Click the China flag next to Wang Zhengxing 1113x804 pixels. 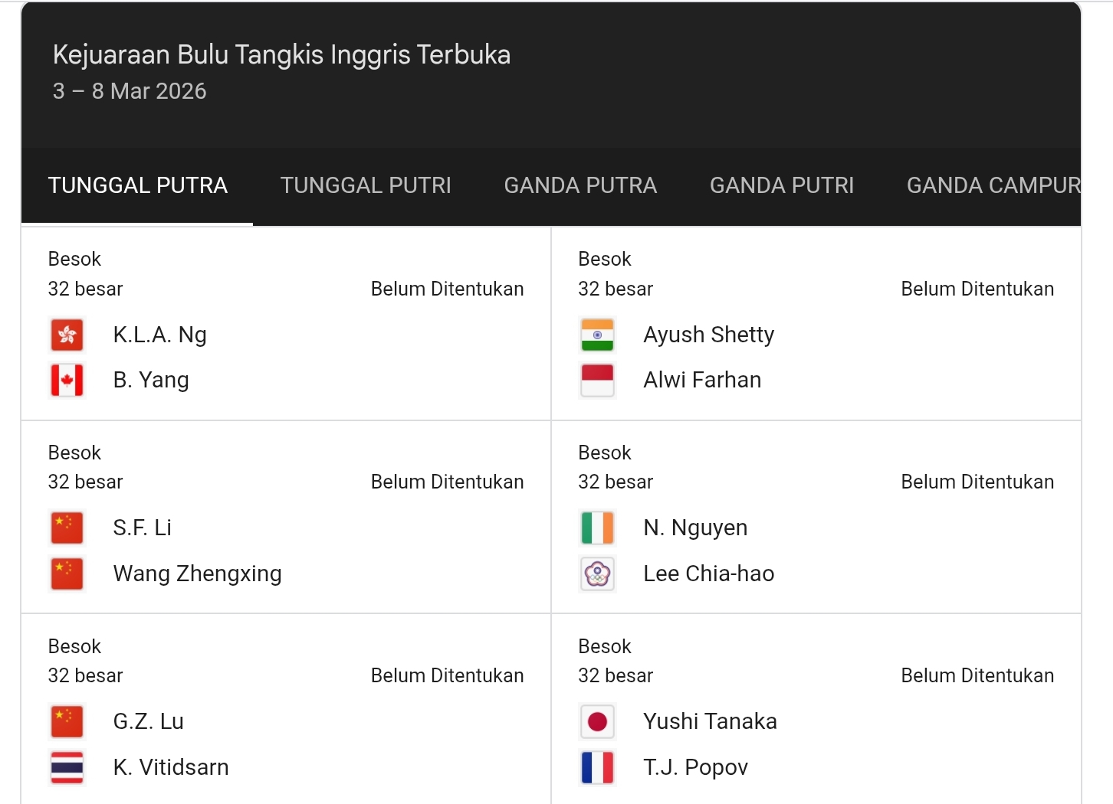click(67, 574)
